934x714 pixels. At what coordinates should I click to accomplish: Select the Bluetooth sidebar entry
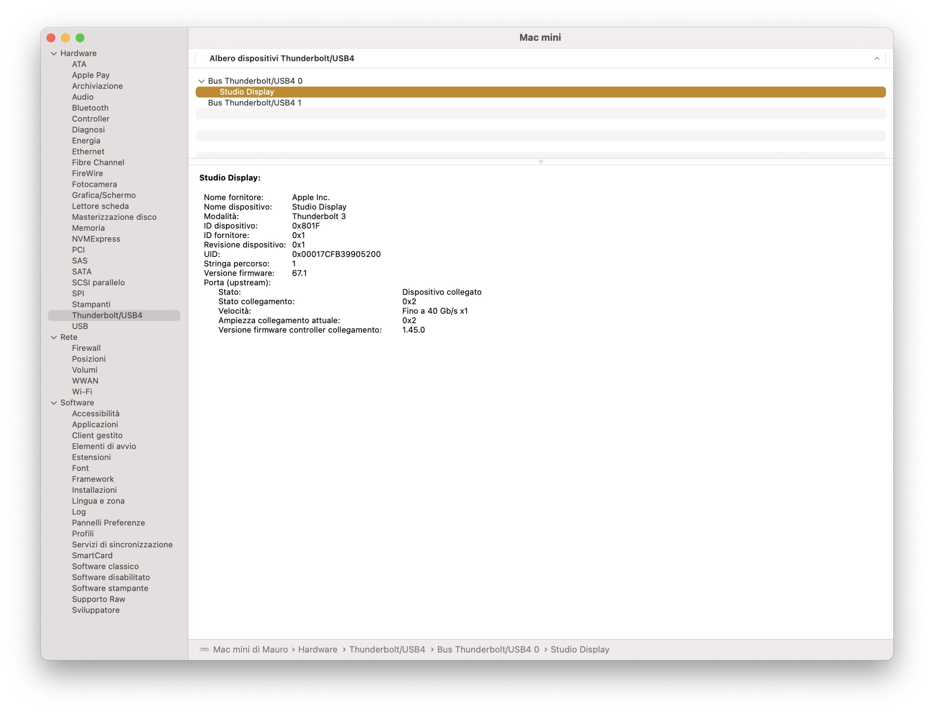90,108
